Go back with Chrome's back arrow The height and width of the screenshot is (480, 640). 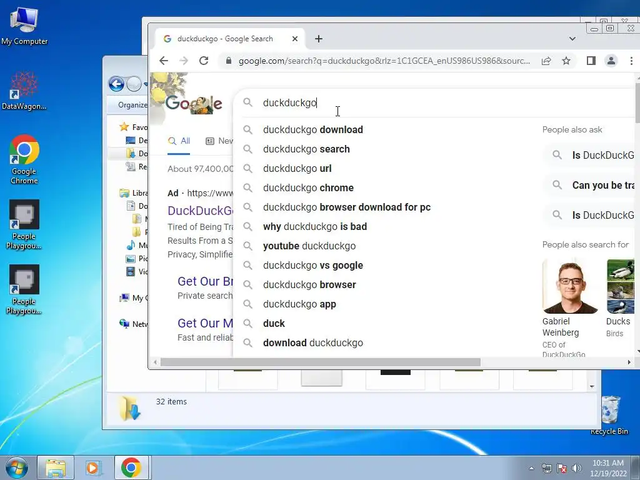click(x=164, y=61)
